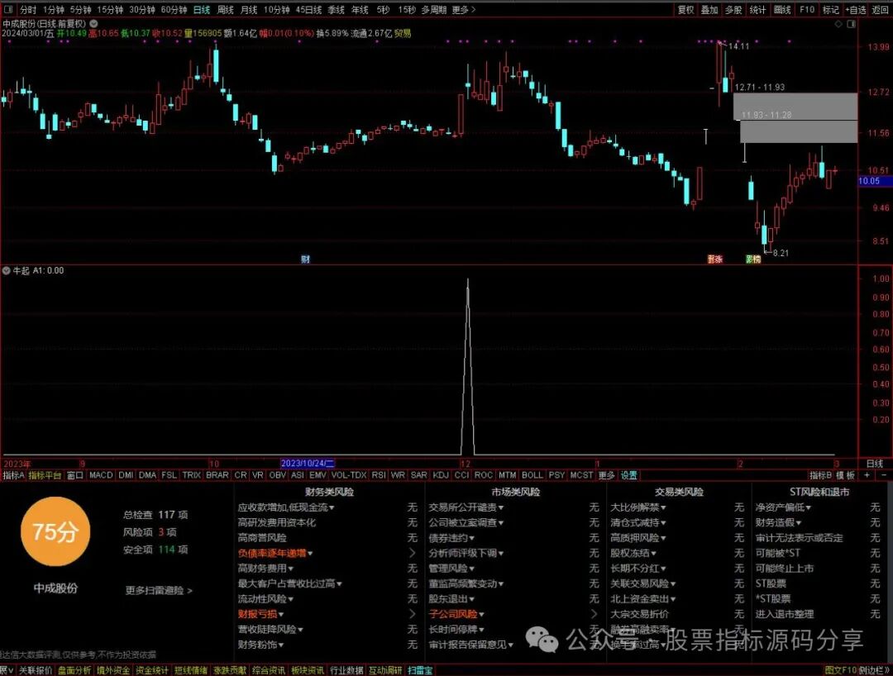This screenshot has width=893, height=676.
Task: Click the gray 12.71-11.93 gap box
Action: click(x=795, y=107)
